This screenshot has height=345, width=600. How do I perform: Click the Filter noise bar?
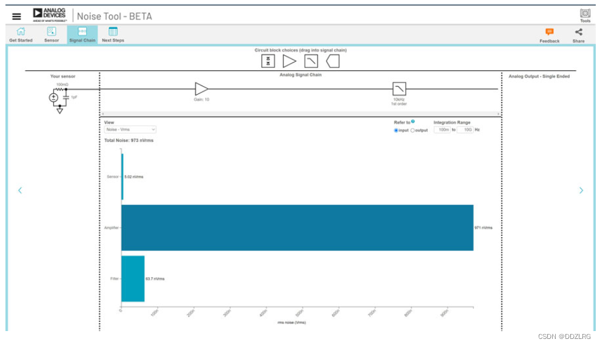tap(133, 279)
